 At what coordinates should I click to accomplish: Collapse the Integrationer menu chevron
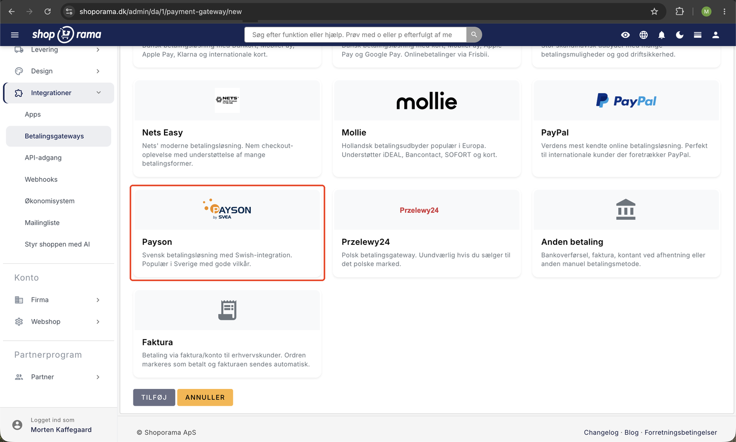[98, 93]
